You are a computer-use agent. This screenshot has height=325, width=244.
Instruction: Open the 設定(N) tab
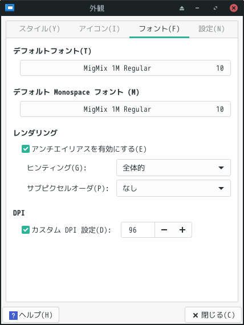(212, 29)
